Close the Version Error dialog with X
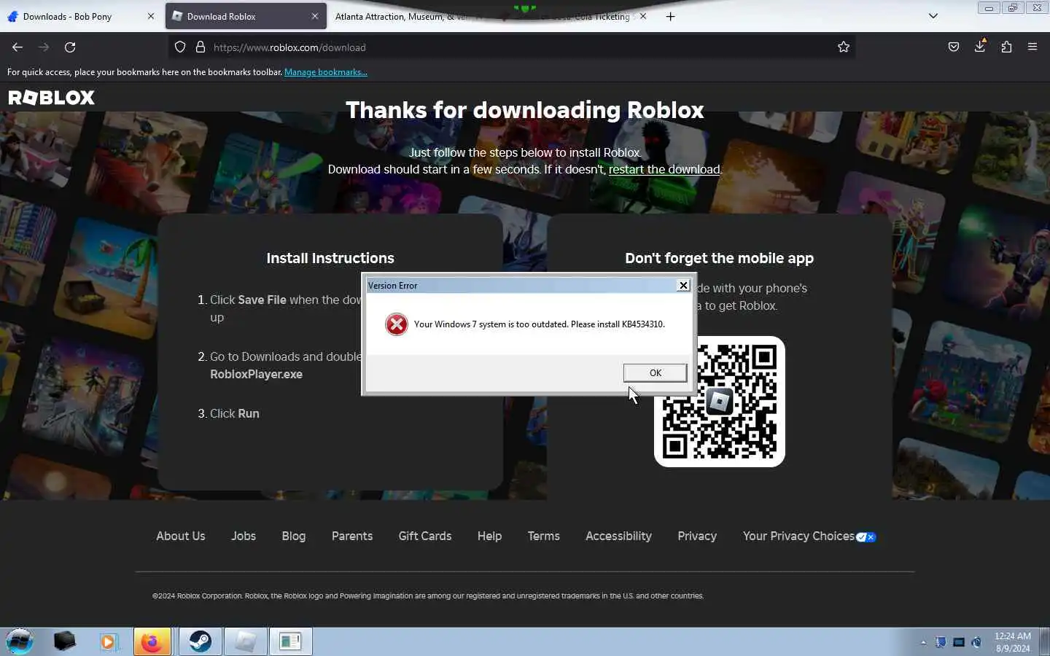The image size is (1050, 656). pos(683,285)
